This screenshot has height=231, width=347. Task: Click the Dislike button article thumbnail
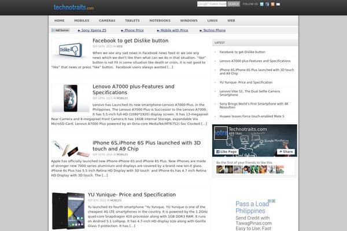71,50
